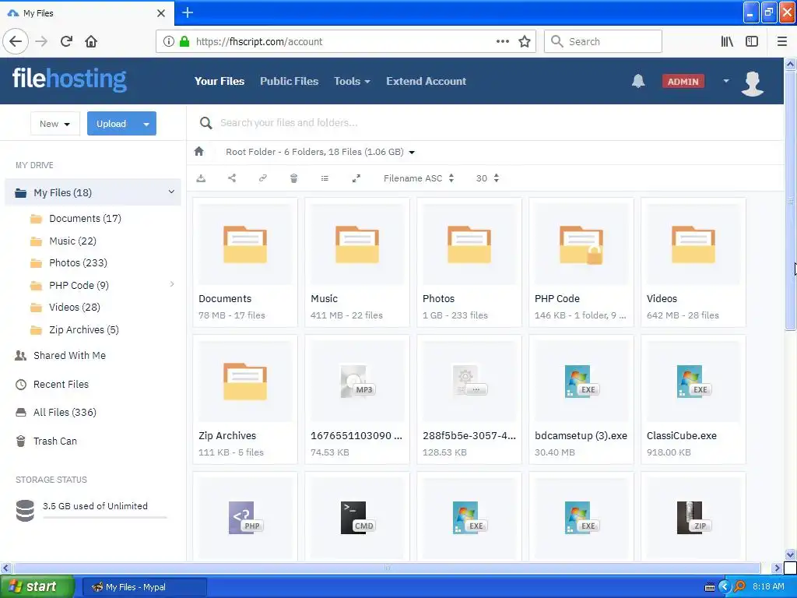Change Filename ASC sort order

(419, 178)
